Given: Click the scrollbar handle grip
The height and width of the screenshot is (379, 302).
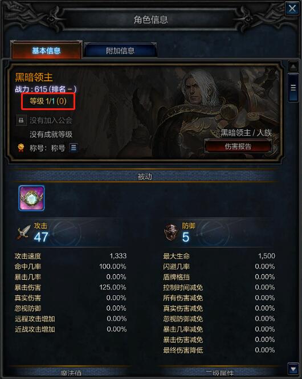Looking at the screenshot, I should point(293,88).
